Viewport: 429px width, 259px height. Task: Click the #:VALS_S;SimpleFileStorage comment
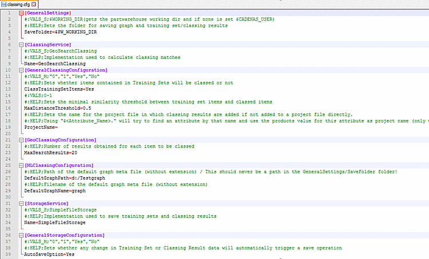tap(61, 210)
